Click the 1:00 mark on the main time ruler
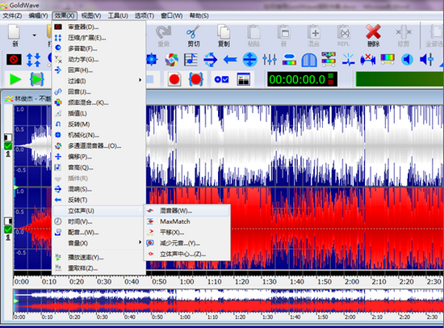The height and width of the screenshot is (328, 444). point(186,281)
